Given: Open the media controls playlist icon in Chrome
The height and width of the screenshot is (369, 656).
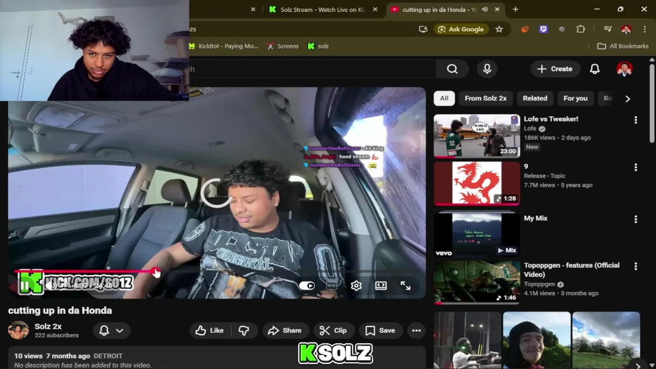Looking at the screenshot, I should (x=607, y=29).
